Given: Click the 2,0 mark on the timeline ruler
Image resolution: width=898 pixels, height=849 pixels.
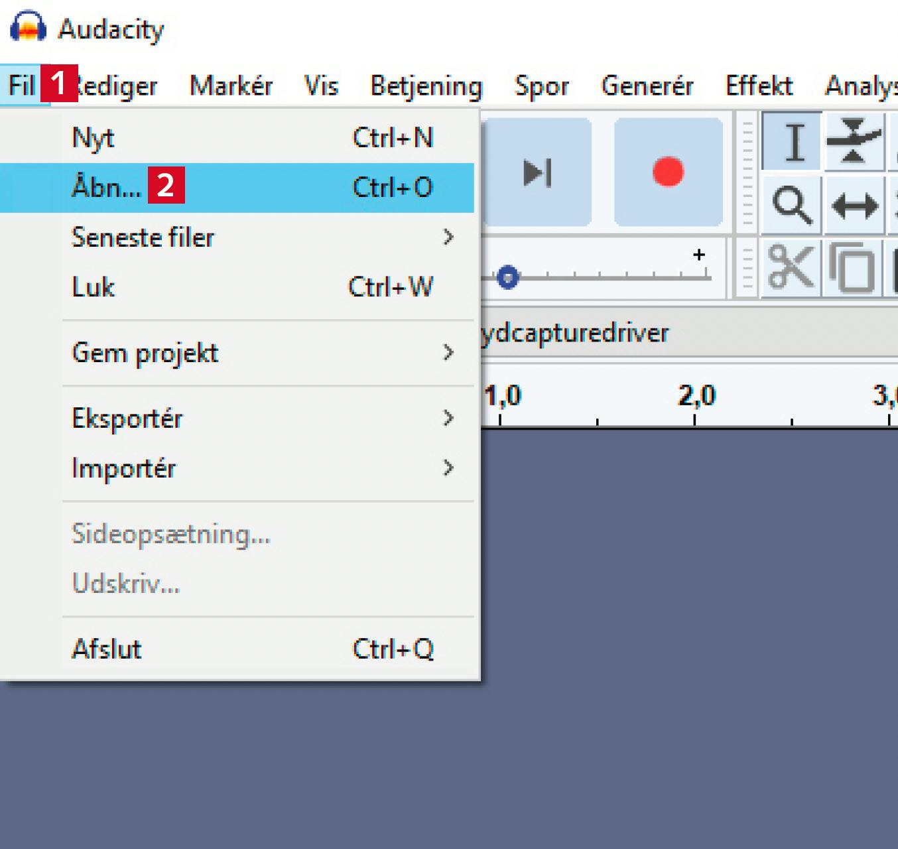Looking at the screenshot, I should click(x=696, y=398).
